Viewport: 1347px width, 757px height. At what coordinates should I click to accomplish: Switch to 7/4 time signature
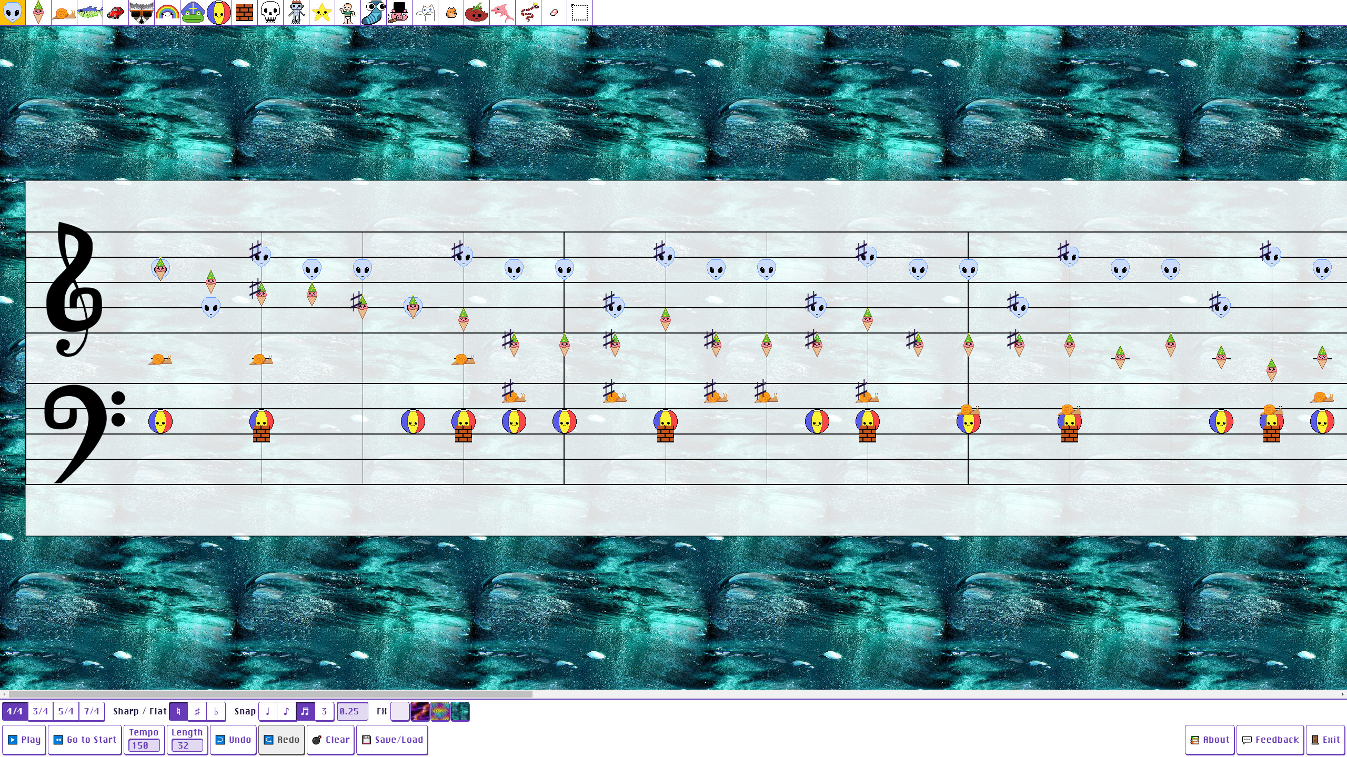coord(93,711)
